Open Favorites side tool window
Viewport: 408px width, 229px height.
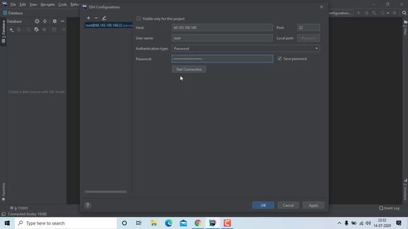[x=3, y=192]
